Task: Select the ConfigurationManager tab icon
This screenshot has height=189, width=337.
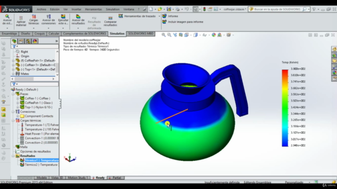Action: click(x=28, y=41)
